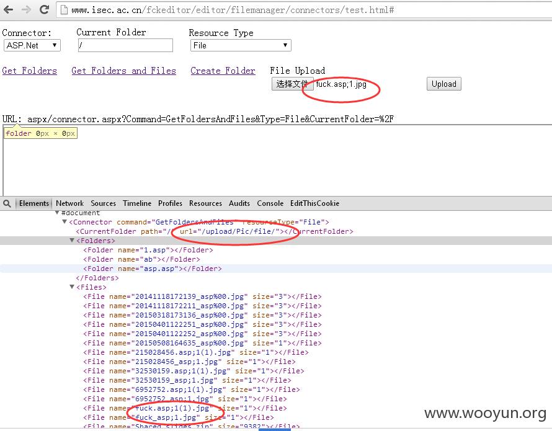Switch to the Elements tab
The image size is (552, 431).
click(33, 203)
